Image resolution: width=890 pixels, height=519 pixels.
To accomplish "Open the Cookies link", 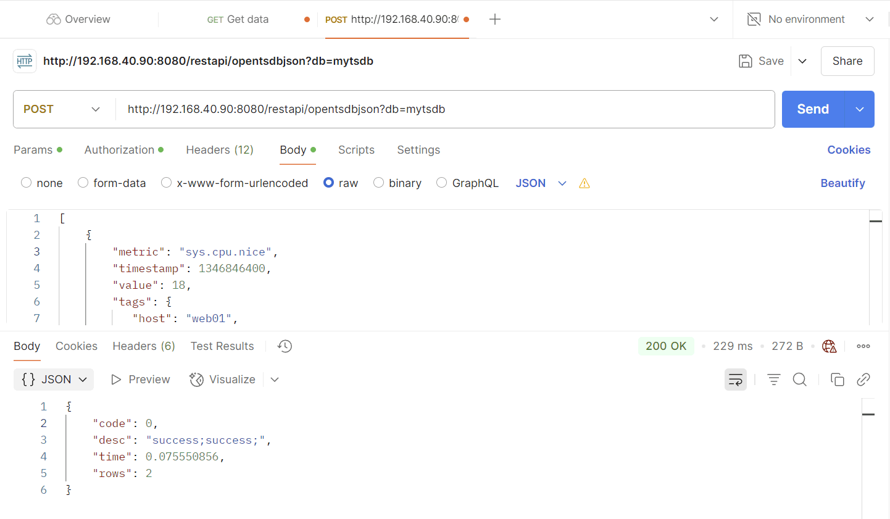I will tap(849, 150).
